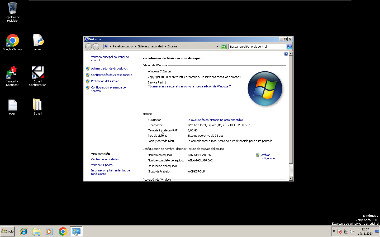
Task: Click the evaluación del sistema no disponible link
Action: pyautogui.click(x=215, y=120)
